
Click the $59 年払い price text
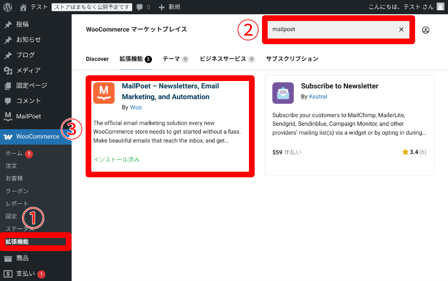[x=287, y=152]
